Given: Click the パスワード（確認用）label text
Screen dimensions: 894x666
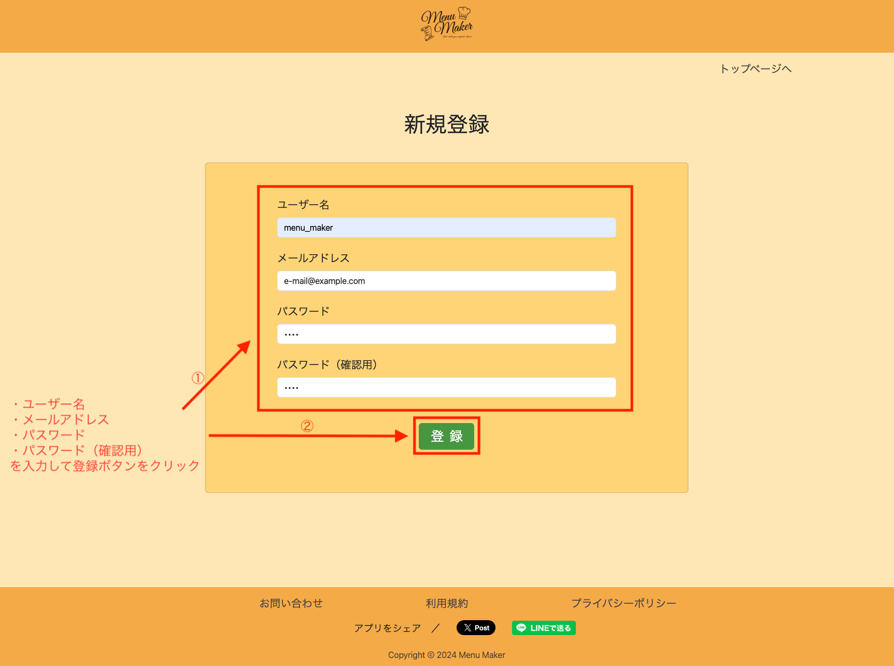Looking at the screenshot, I should (x=327, y=364).
